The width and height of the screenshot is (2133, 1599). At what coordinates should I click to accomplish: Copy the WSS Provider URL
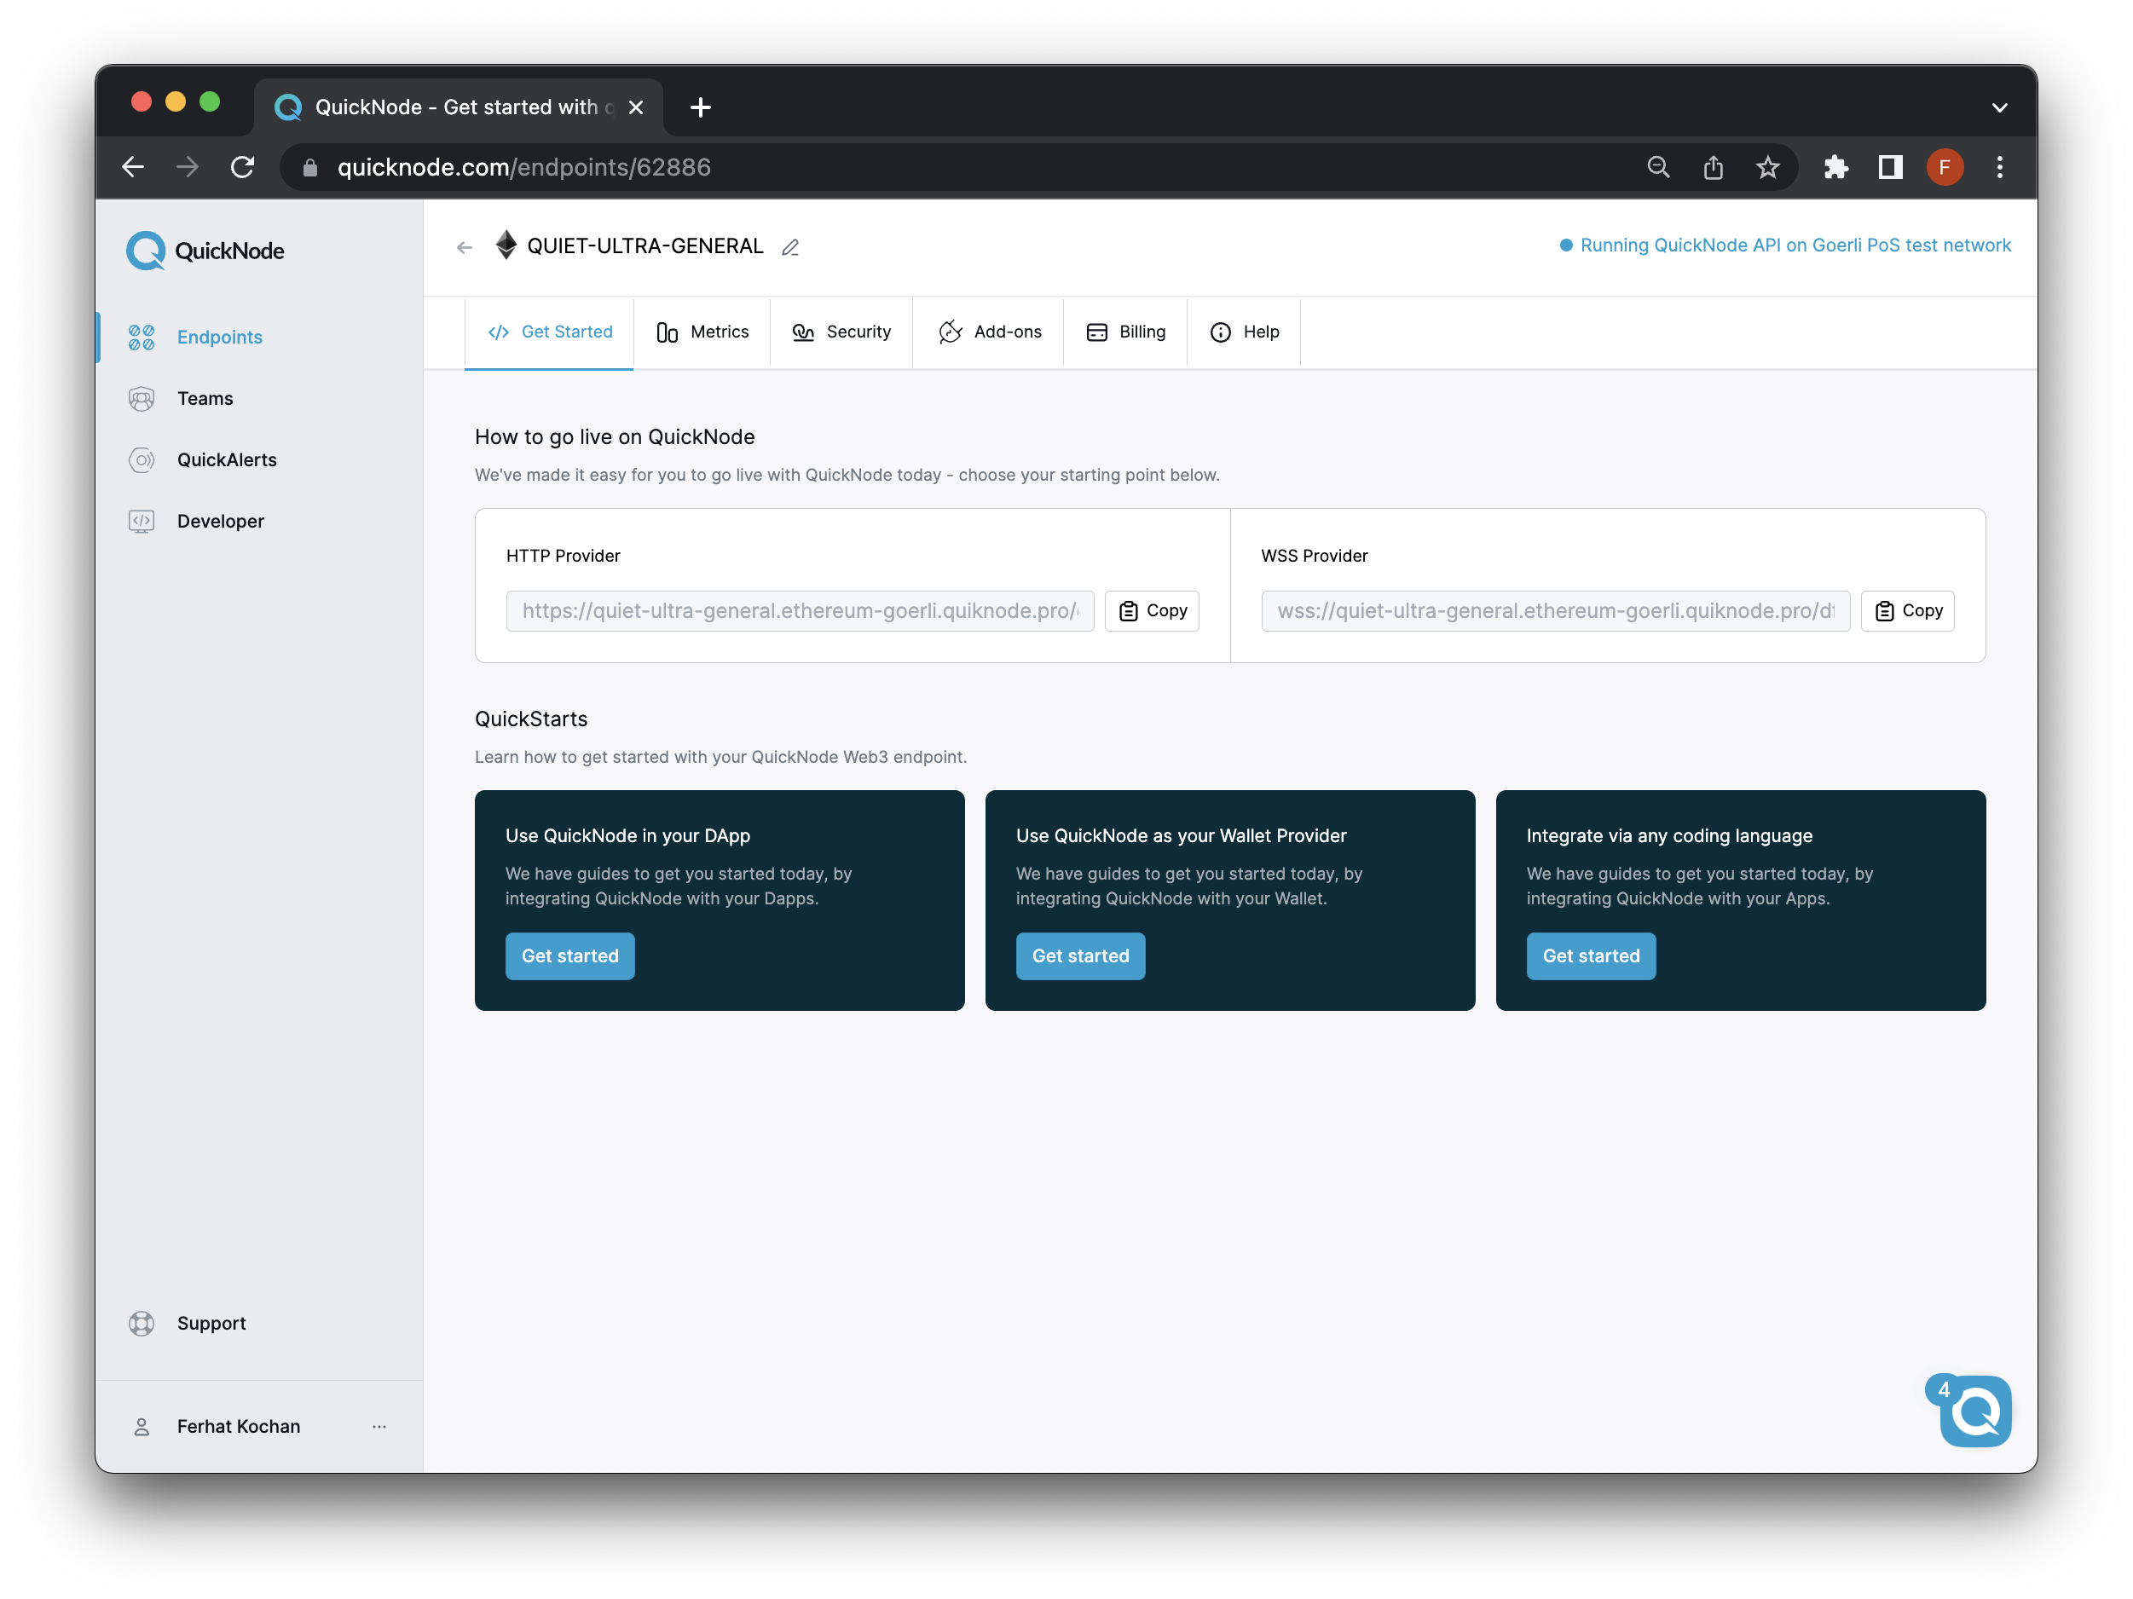point(1907,610)
